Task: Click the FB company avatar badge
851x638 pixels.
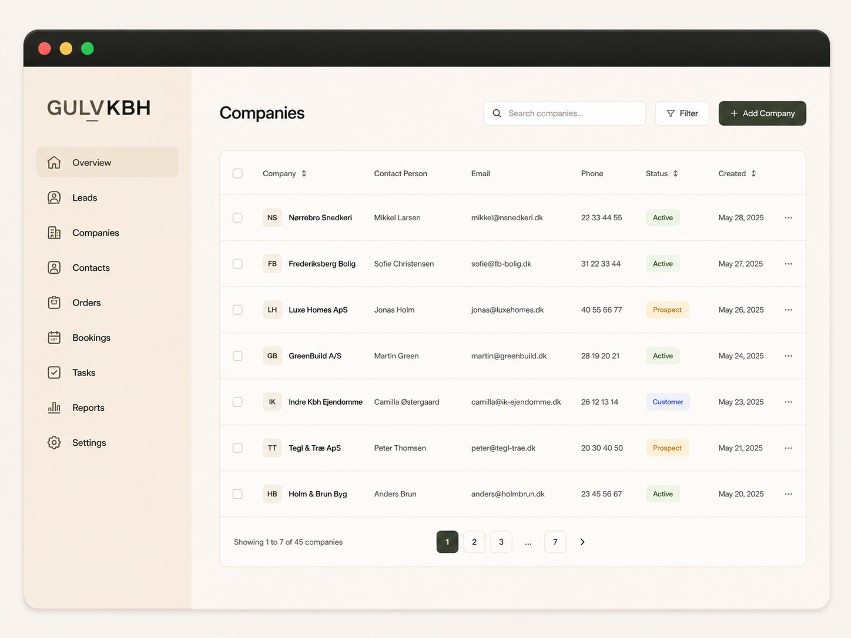Action: pos(272,264)
